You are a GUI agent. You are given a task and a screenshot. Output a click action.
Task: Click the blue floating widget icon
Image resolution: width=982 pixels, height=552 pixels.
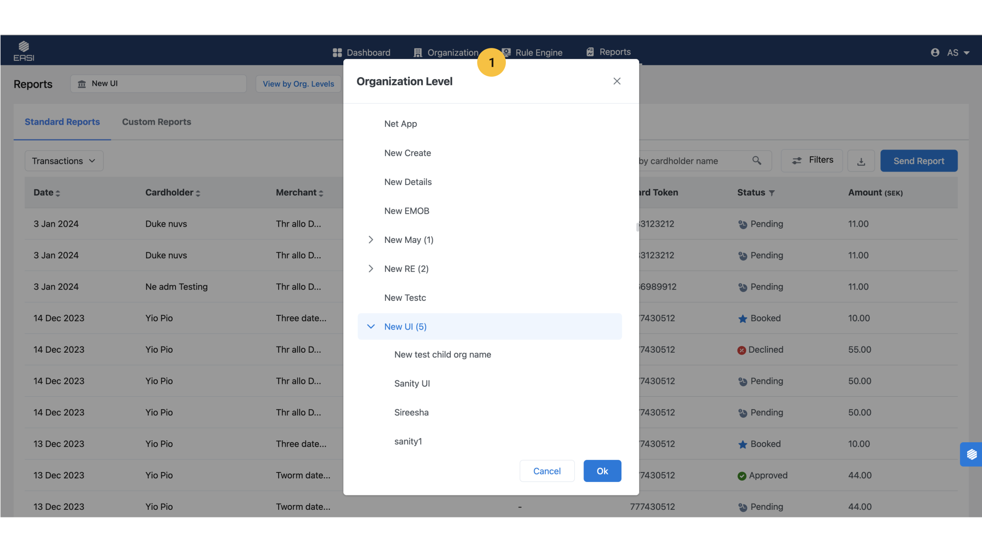tap(971, 454)
